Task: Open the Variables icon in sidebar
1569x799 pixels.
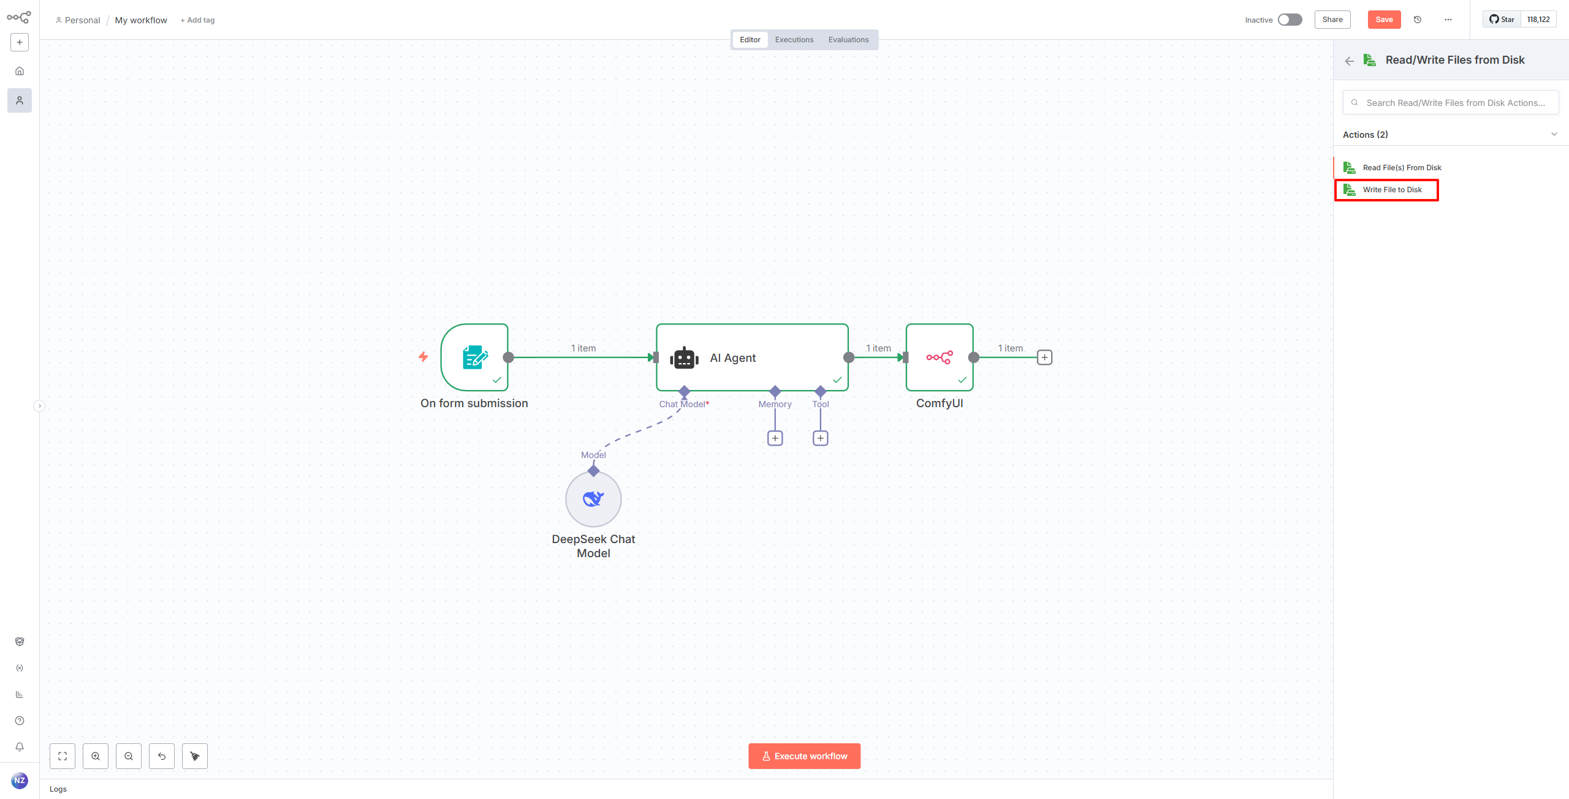Action: coord(20,668)
